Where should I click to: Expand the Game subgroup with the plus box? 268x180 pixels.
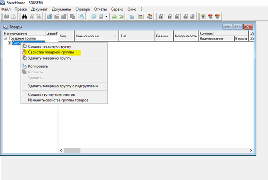point(9,43)
